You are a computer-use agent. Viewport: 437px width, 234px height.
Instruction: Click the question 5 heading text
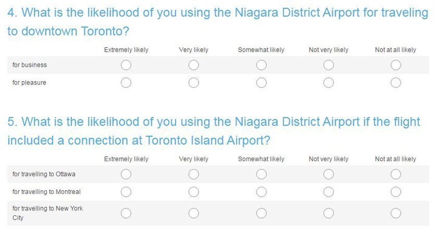pyautogui.click(x=214, y=131)
